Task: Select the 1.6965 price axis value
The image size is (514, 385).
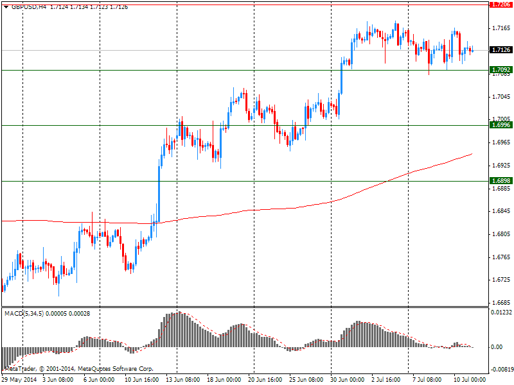Action: point(501,142)
